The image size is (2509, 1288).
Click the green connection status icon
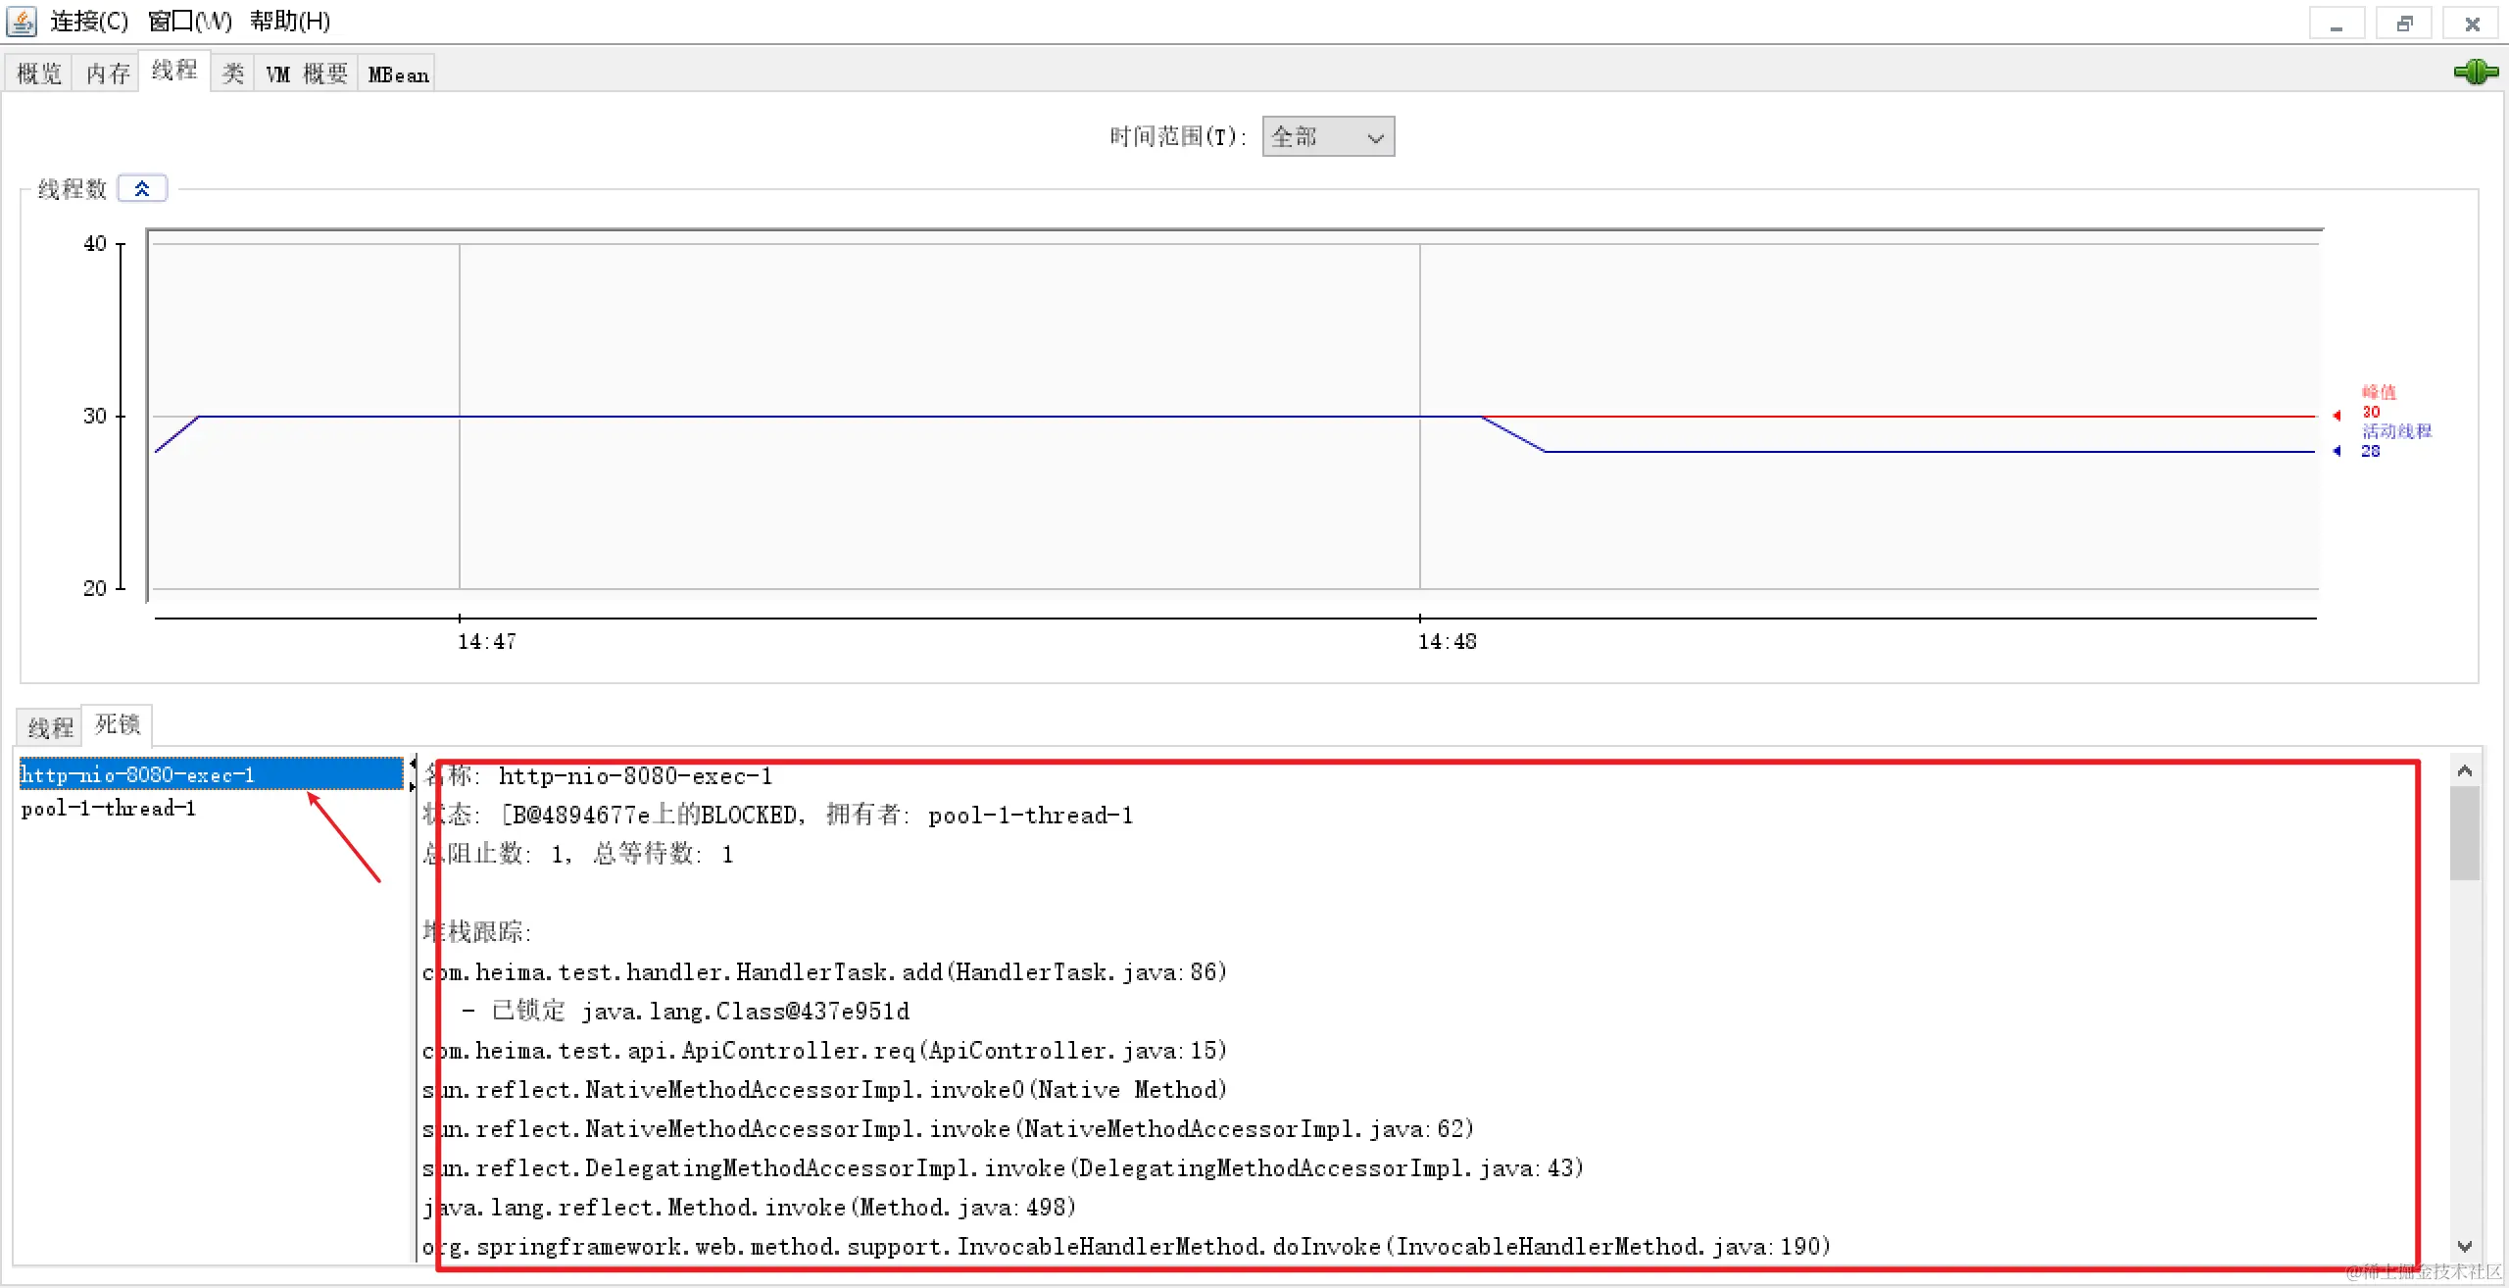(2475, 72)
